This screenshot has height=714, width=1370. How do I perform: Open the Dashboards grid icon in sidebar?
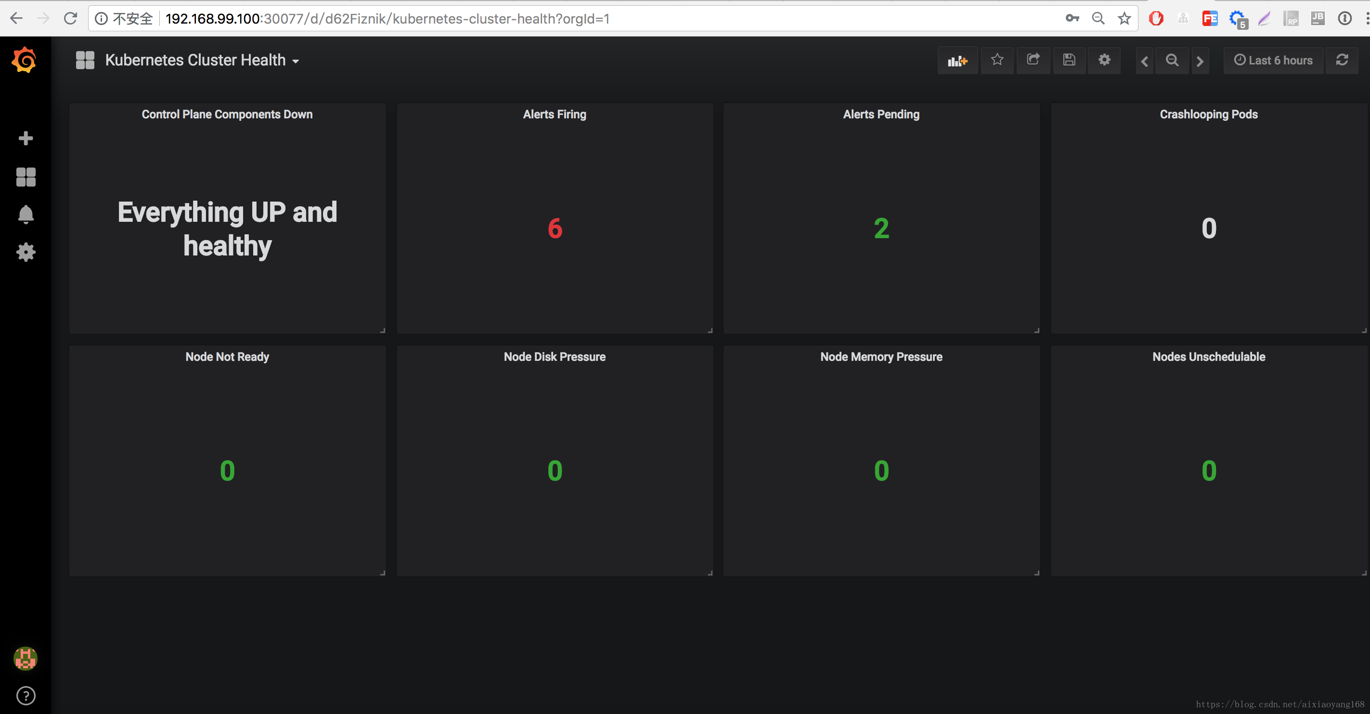pyautogui.click(x=26, y=177)
